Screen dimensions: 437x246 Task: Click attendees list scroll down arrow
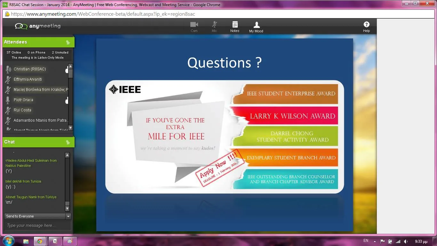(x=70, y=128)
